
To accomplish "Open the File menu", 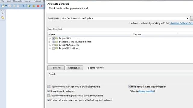I will [2, 1].
